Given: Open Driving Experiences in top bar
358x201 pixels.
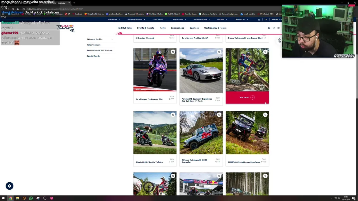Looking at the screenshot, I should click(x=136, y=20).
